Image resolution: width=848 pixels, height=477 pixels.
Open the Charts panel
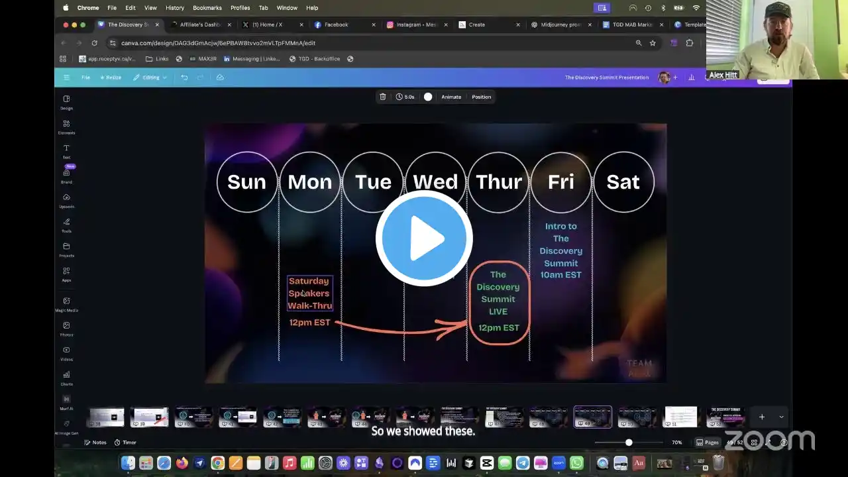click(x=66, y=378)
